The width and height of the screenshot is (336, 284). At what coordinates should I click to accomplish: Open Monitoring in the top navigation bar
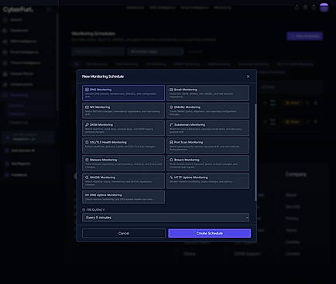[x=222, y=8]
